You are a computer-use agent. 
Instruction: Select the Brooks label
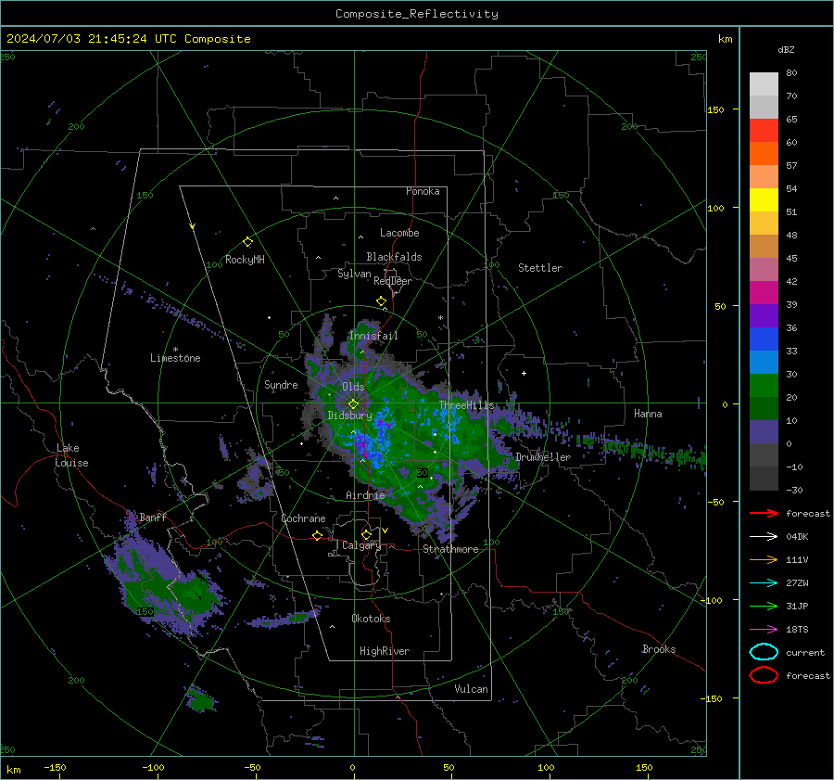tap(659, 649)
